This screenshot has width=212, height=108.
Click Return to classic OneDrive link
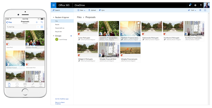[x=60, y=103]
